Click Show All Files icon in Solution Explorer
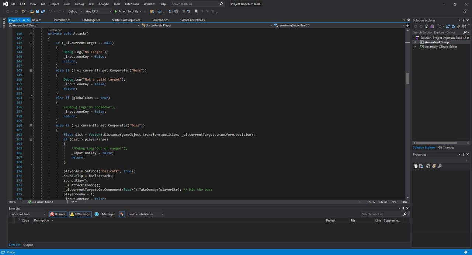This screenshot has height=255, width=472. click(464, 26)
